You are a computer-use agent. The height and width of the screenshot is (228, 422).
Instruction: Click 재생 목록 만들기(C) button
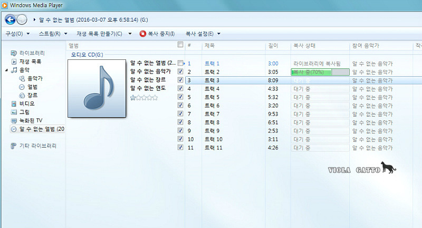pyautogui.click(x=99, y=34)
